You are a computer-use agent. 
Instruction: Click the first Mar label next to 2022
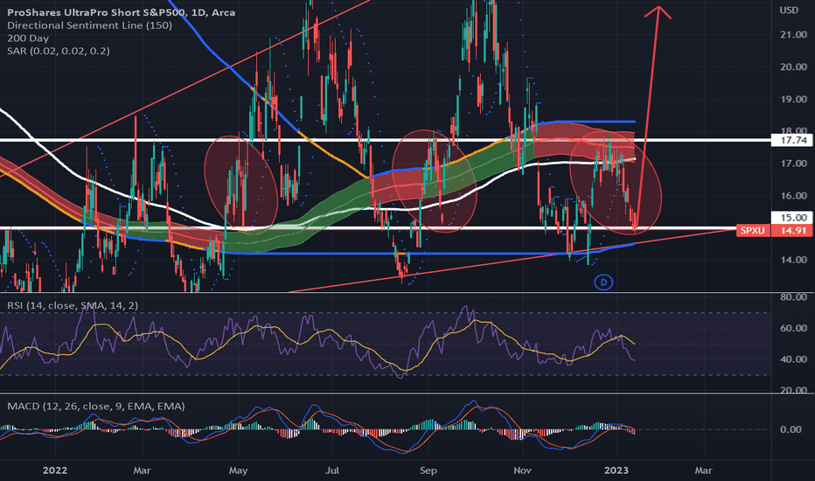[x=142, y=471]
